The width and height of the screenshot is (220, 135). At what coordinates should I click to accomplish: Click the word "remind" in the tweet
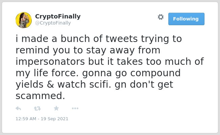point(32,50)
